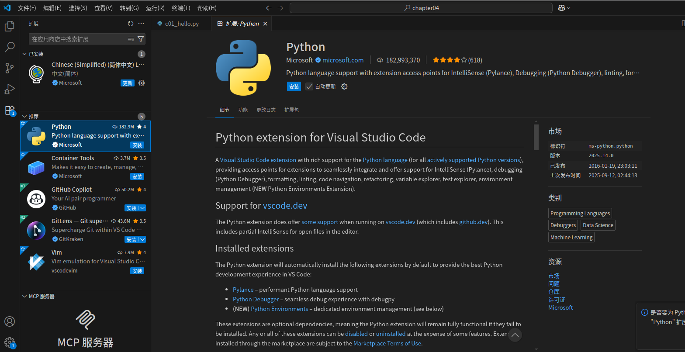Select the Programming Languages category tag
This screenshot has width=685, height=352.
580,213
